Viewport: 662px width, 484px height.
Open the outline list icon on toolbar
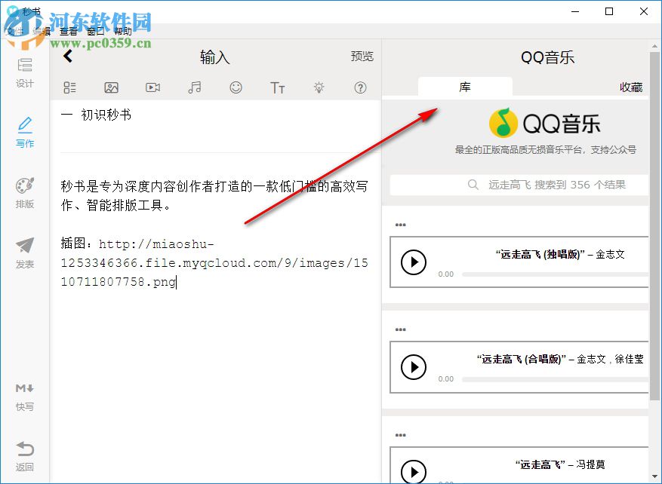pyautogui.click(x=69, y=87)
